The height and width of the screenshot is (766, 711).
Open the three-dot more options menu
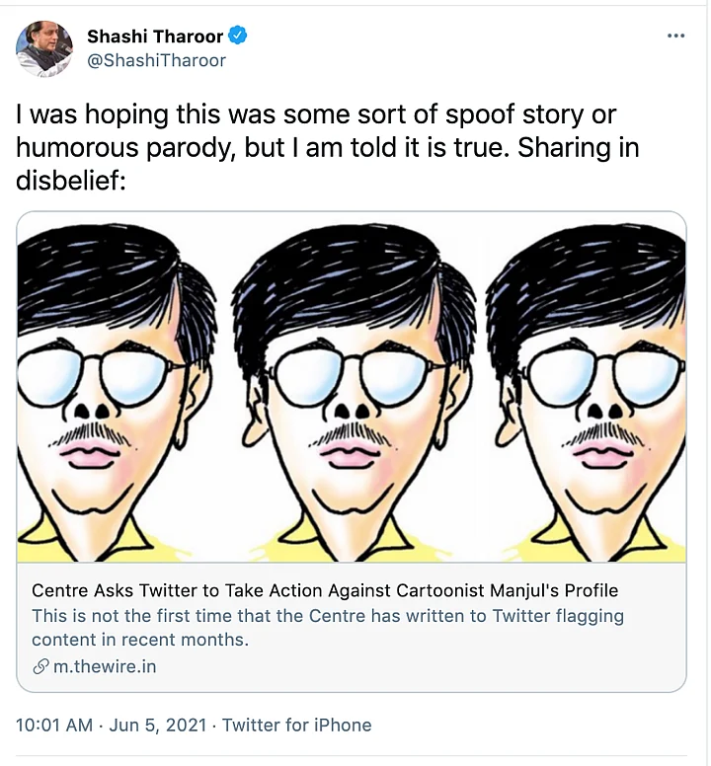click(675, 37)
